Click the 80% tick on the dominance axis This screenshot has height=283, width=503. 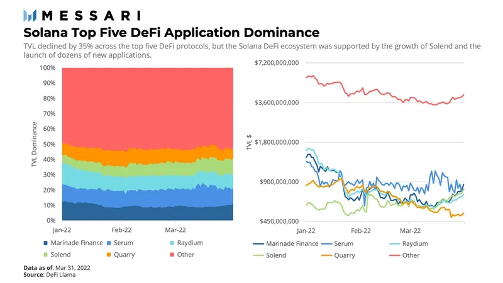pyautogui.click(x=49, y=98)
